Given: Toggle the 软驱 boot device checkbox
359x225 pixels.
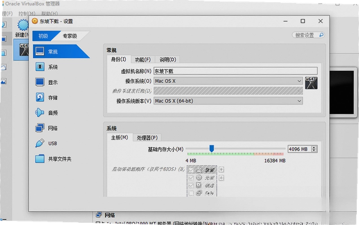Looking at the screenshot, I should tap(191, 170).
